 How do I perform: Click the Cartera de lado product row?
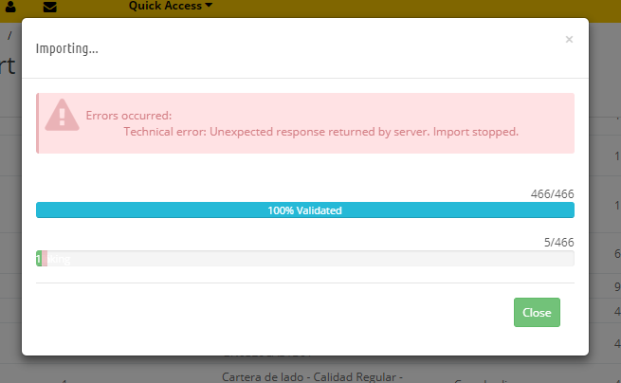(313, 376)
